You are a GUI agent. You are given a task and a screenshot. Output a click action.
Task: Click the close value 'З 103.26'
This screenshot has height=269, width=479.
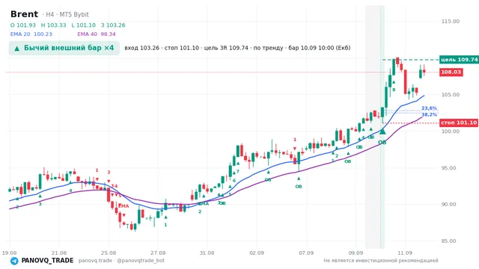(x=113, y=25)
